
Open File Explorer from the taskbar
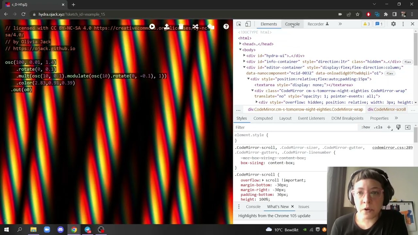point(33,230)
